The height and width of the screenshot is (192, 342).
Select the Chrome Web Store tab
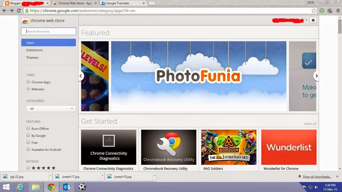(76, 3)
